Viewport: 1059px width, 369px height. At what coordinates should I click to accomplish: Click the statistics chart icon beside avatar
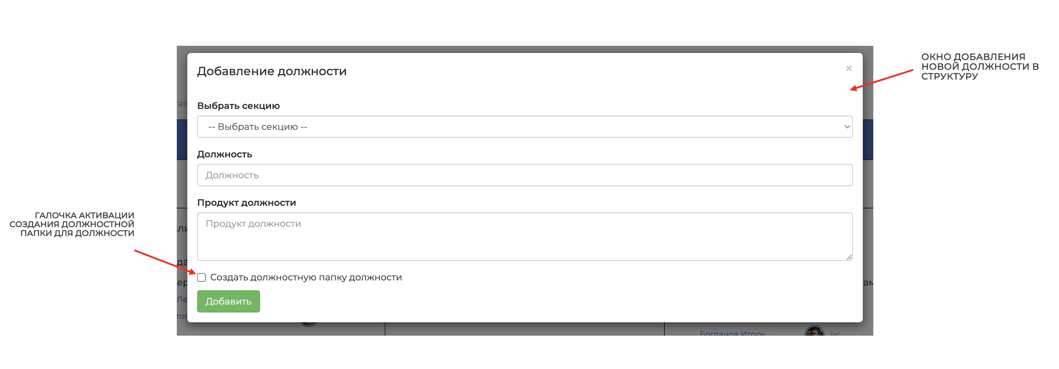coord(835,333)
